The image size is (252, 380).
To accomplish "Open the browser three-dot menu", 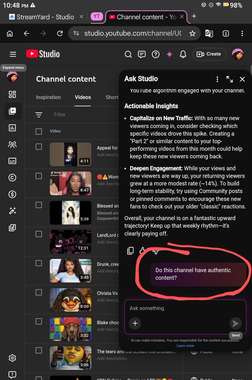I will click(x=242, y=33).
